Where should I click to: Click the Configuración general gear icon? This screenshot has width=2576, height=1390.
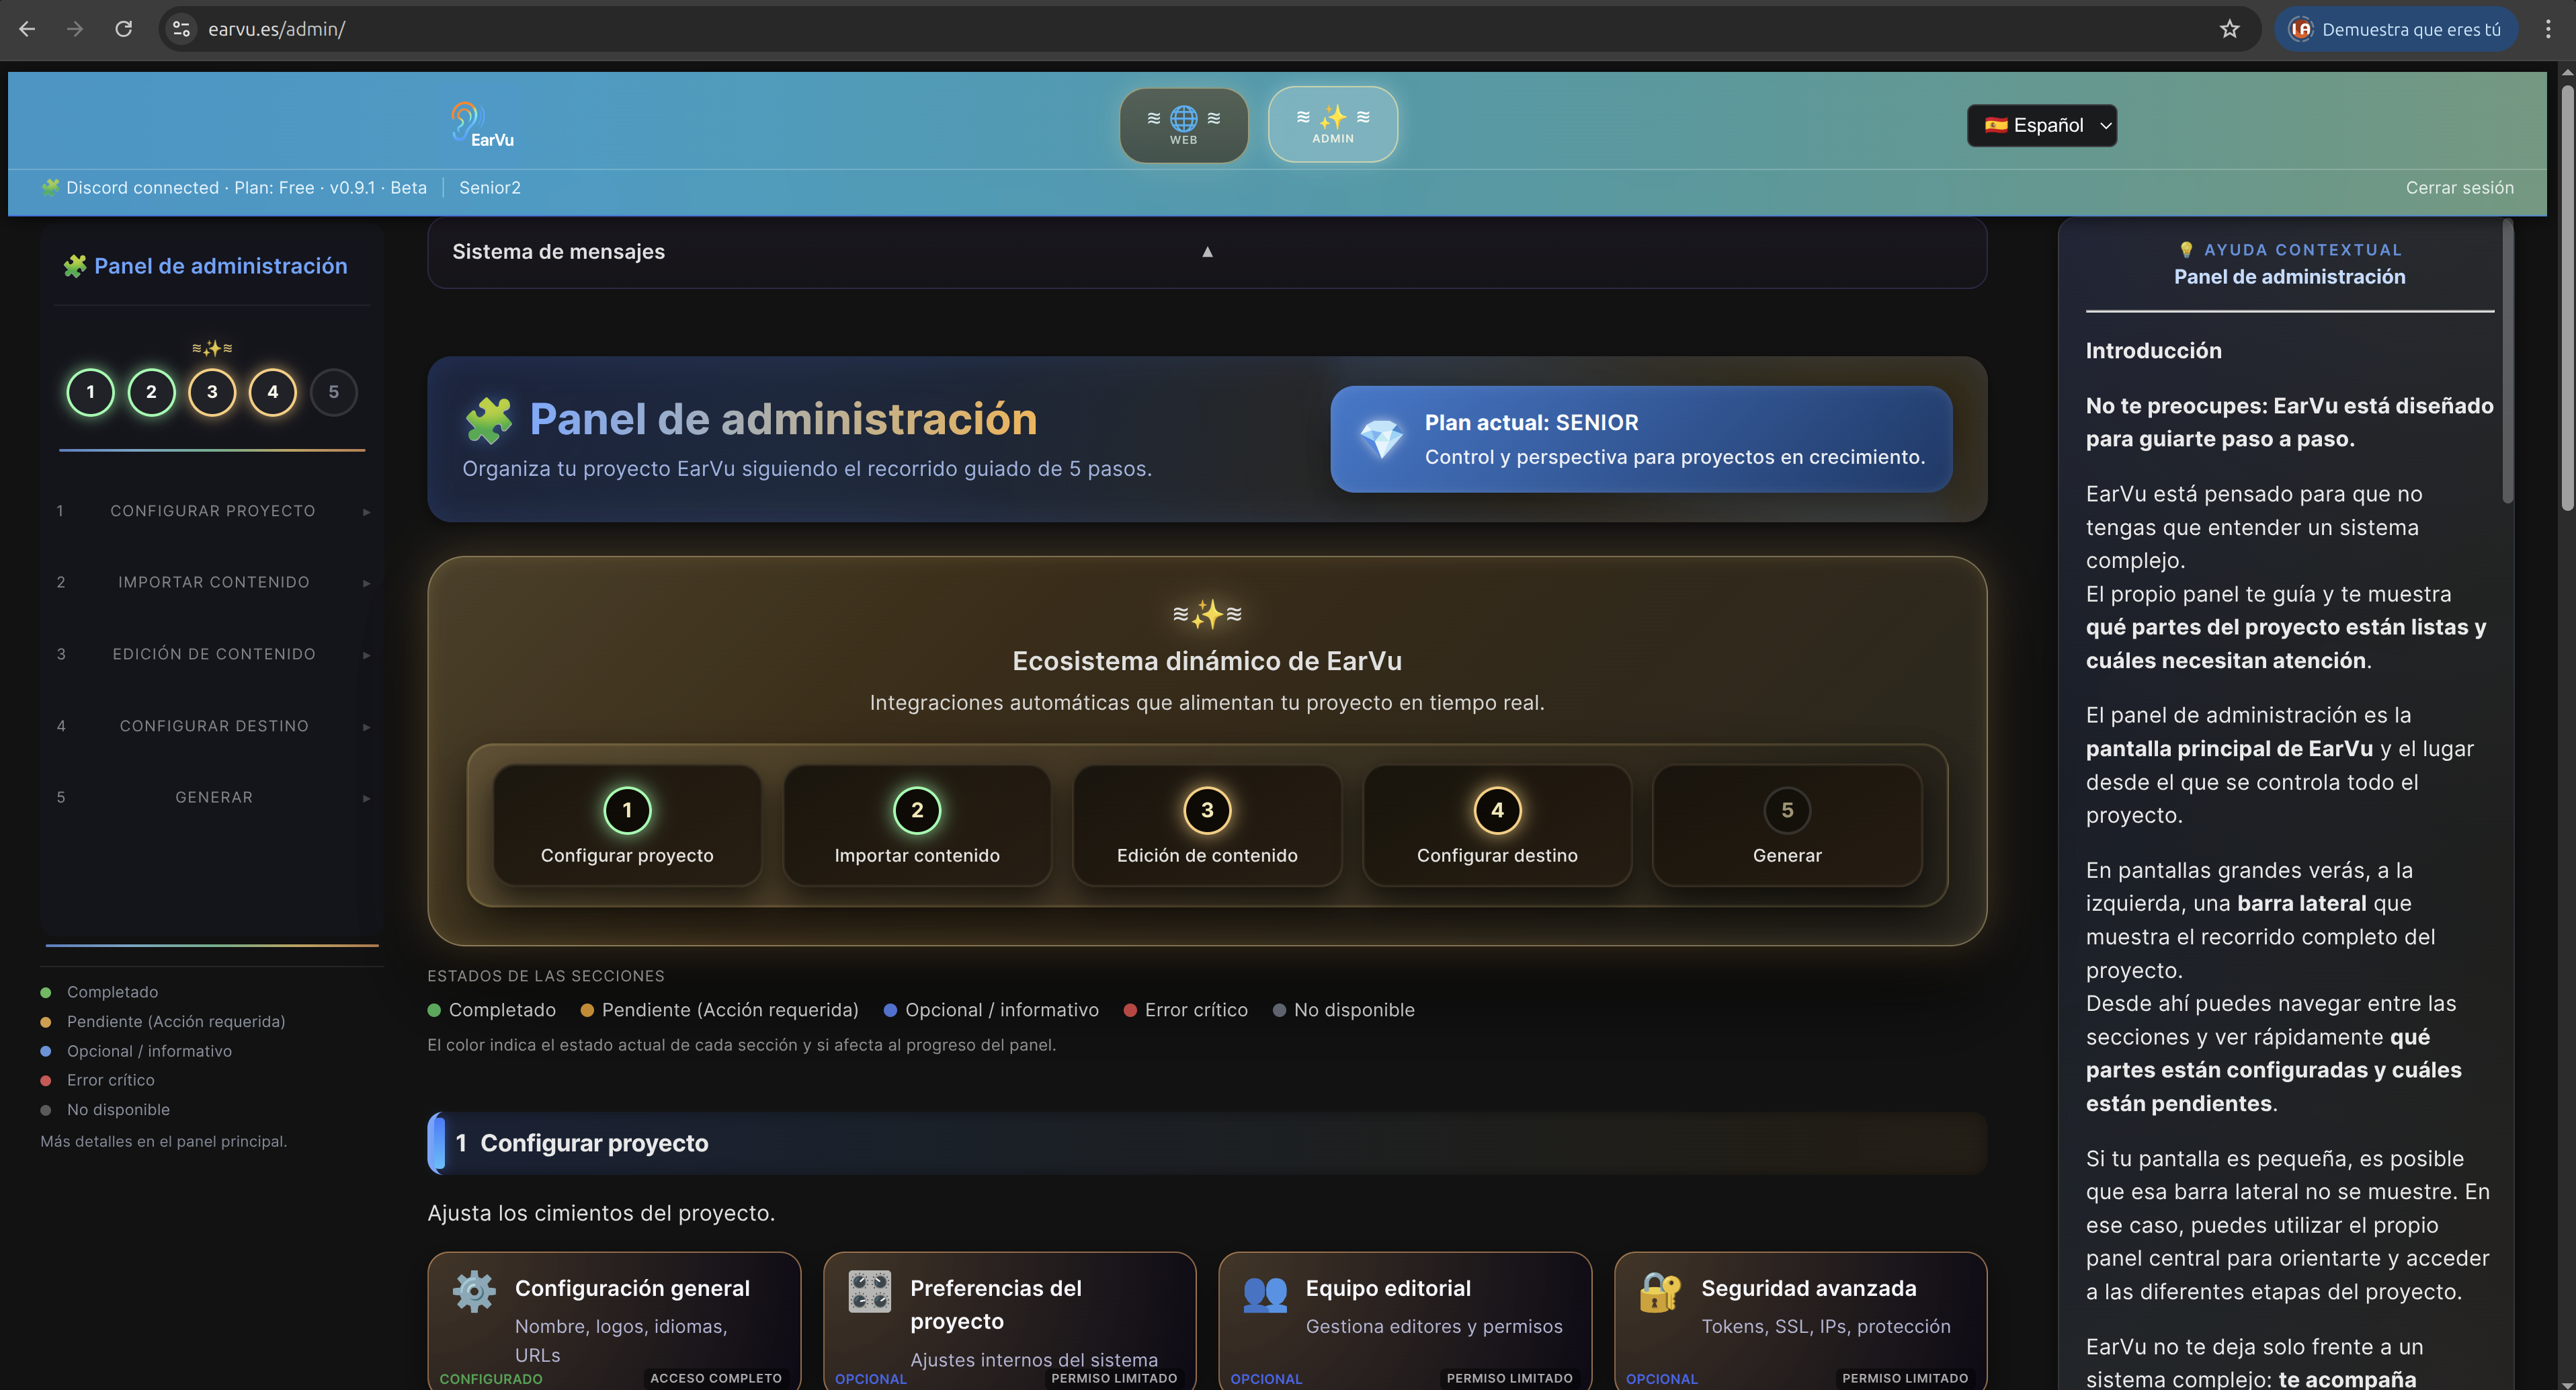point(474,1291)
